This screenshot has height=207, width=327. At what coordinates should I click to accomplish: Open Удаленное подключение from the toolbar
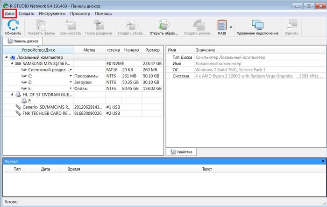[257, 26]
